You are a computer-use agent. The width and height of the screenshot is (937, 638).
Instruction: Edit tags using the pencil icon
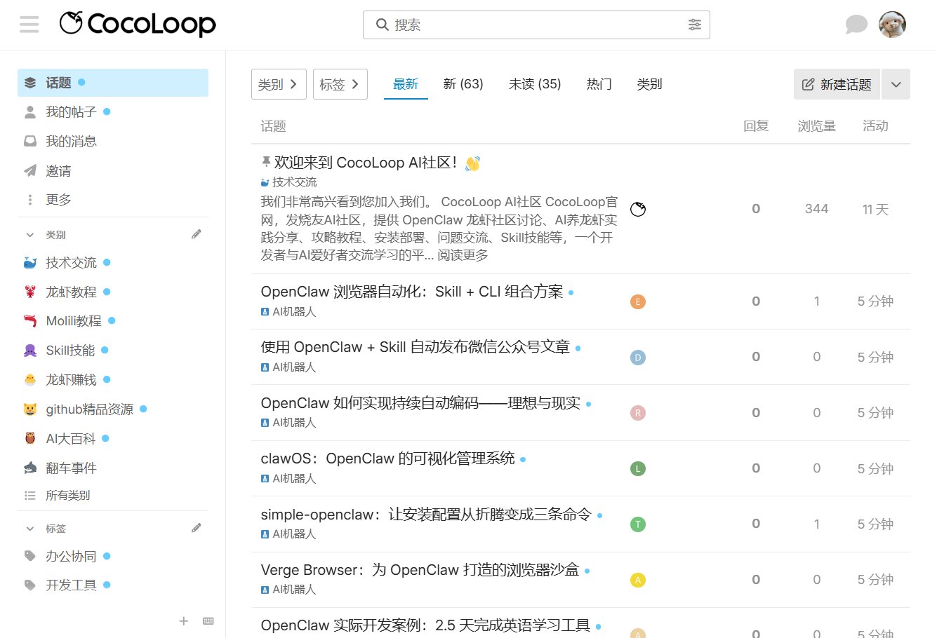coord(197,527)
